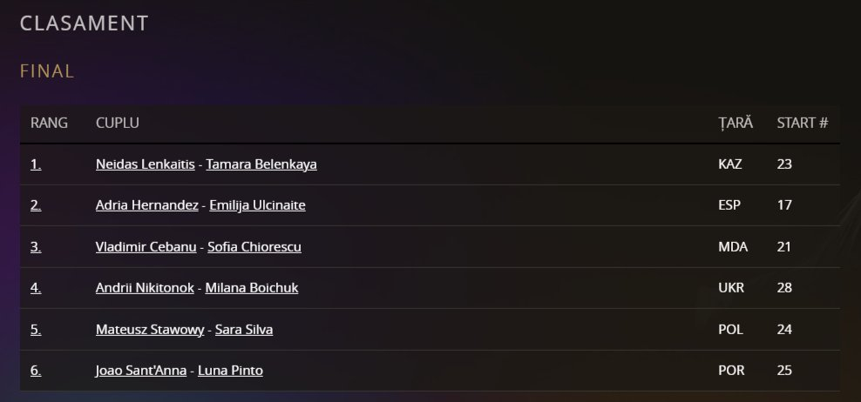
Task: Open Emilija Ulcinaite profile link
Action: [x=257, y=205]
